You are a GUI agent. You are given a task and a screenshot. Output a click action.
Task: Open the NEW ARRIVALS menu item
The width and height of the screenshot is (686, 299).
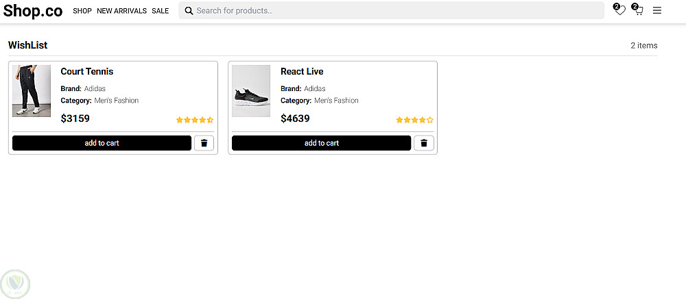pyautogui.click(x=121, y=11)
